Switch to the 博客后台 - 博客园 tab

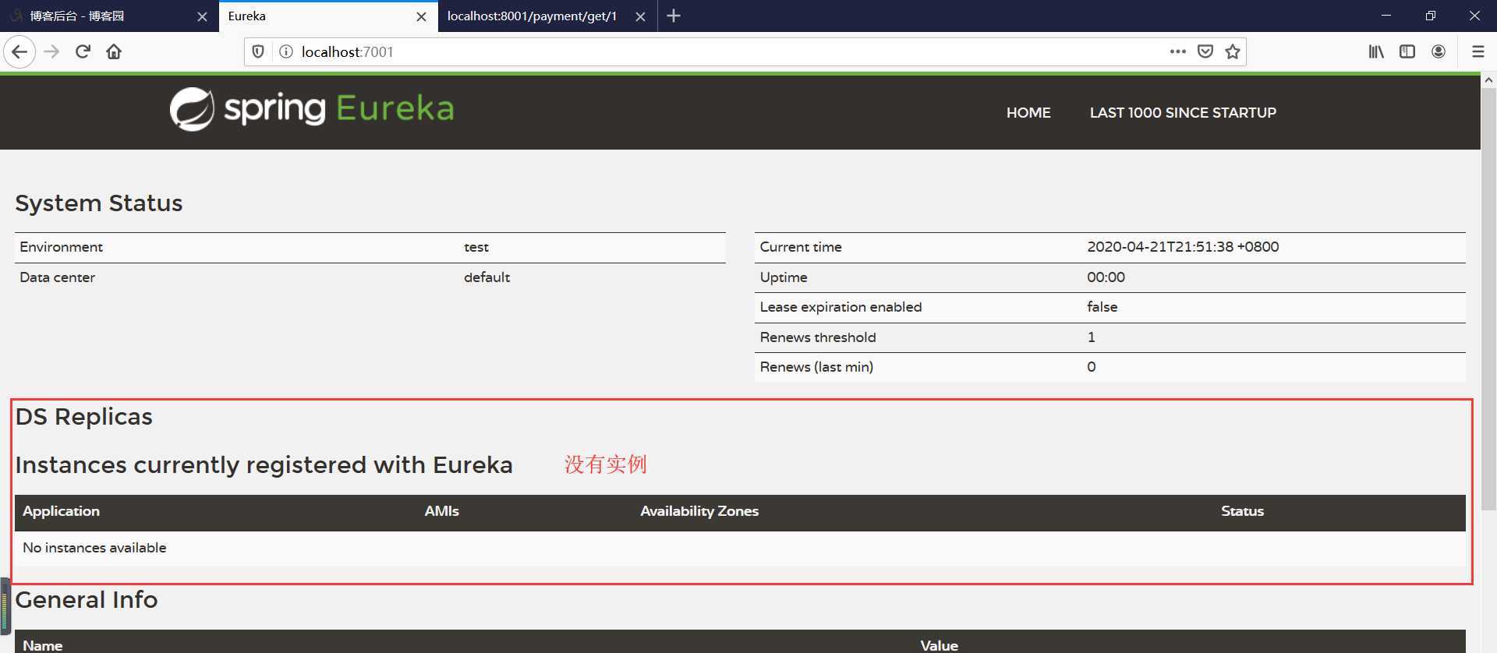click(109, 16)
